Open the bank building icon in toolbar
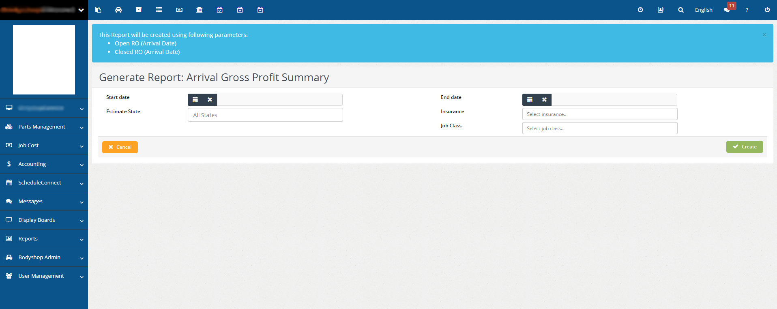The image size is (777, 309). (x=200, y=10)
